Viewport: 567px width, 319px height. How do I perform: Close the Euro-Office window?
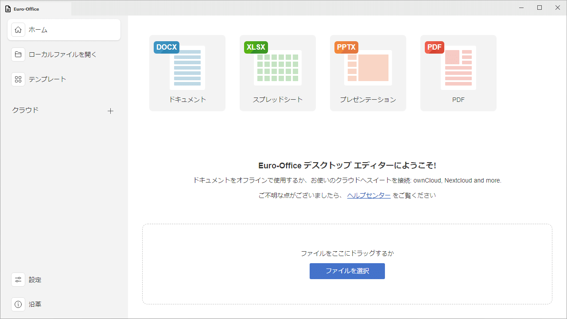pos(558,8)
